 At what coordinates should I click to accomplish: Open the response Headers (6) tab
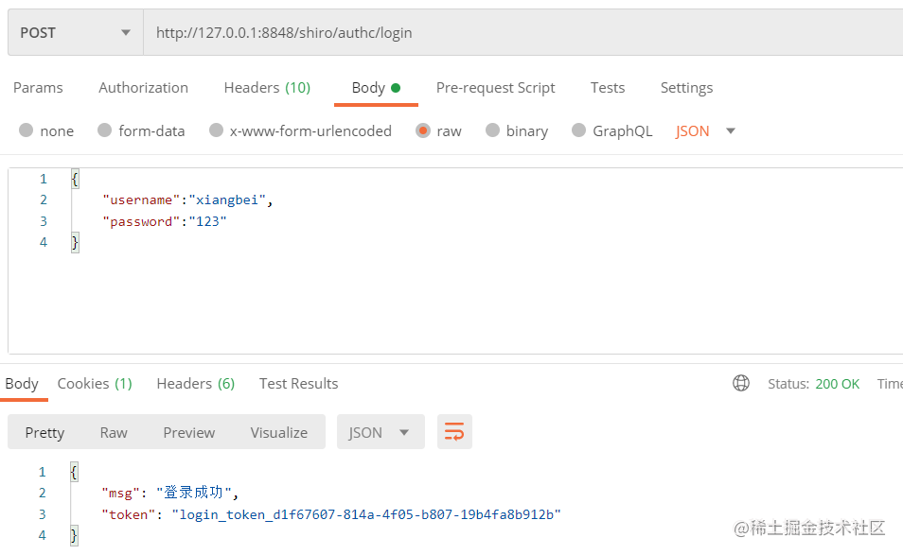coord(196,384)
